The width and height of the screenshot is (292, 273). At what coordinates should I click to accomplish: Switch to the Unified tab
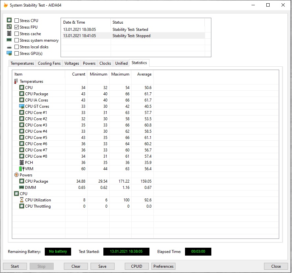pyautogui.click(x=121, y=63)
